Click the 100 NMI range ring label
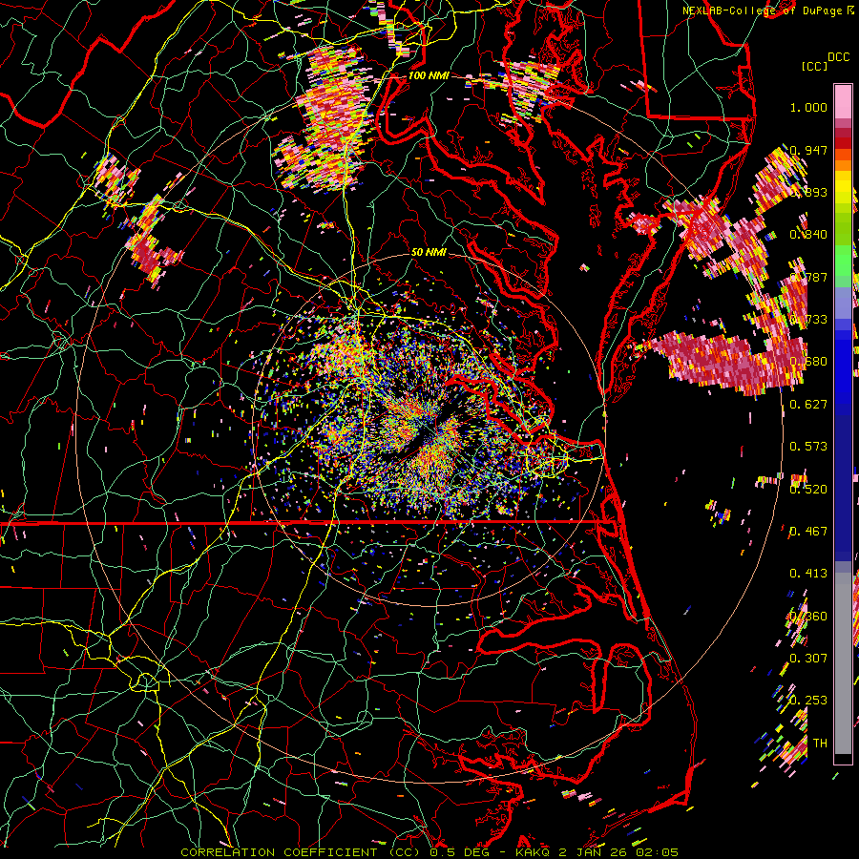 click(429, 75)
